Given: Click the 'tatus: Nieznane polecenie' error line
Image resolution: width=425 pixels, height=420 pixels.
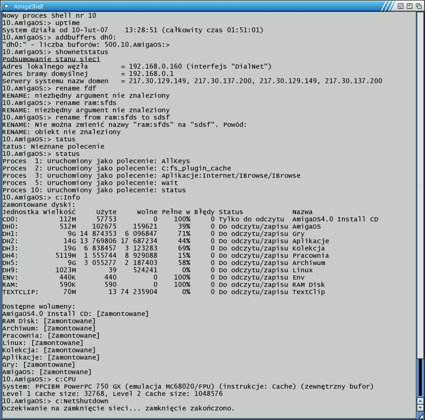Looking at the screenshot, I should 53,146.
